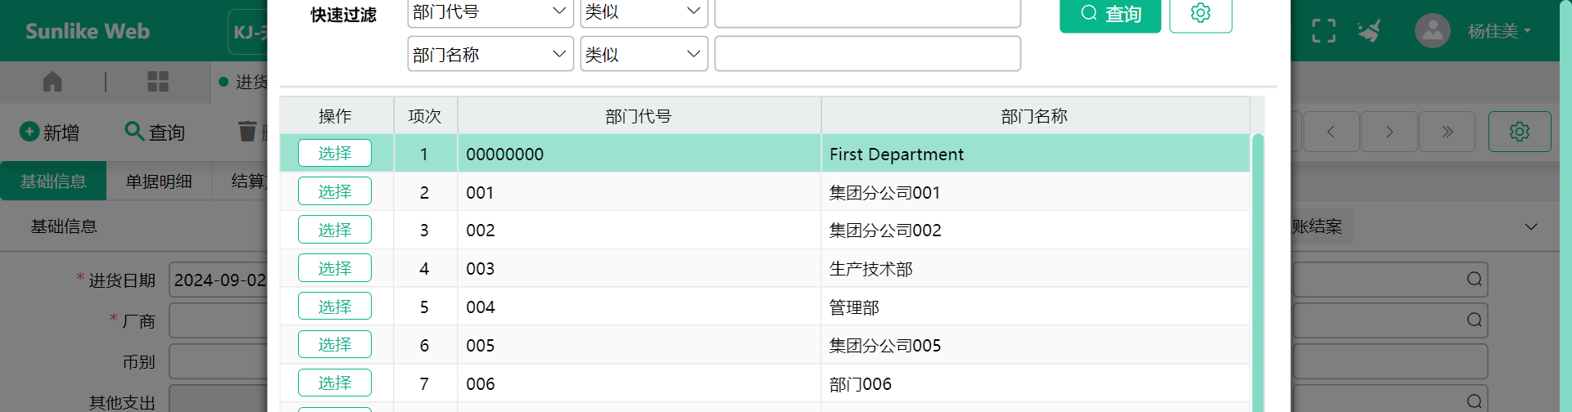Open the 部门代号 field dropdown
The width and height of the screenshot is (1572, 412).
pos(490,12)
